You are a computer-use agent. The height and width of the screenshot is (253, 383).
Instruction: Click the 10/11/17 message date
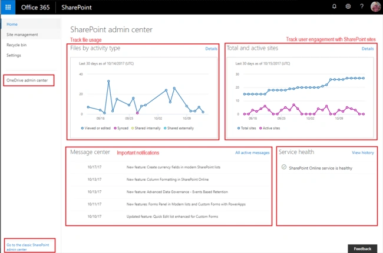click(94, 204)
